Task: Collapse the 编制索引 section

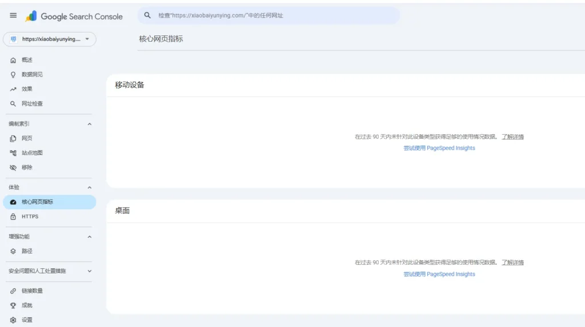Action: pos(90,124)
